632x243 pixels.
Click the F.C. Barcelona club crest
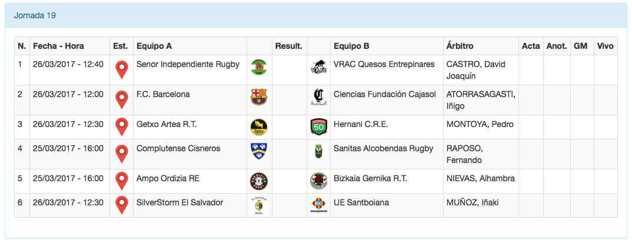coord(258,96)
